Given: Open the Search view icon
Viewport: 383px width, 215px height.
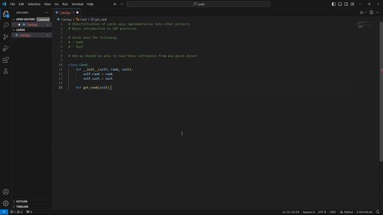Looking at the screenshot, I should pos(5,25).
